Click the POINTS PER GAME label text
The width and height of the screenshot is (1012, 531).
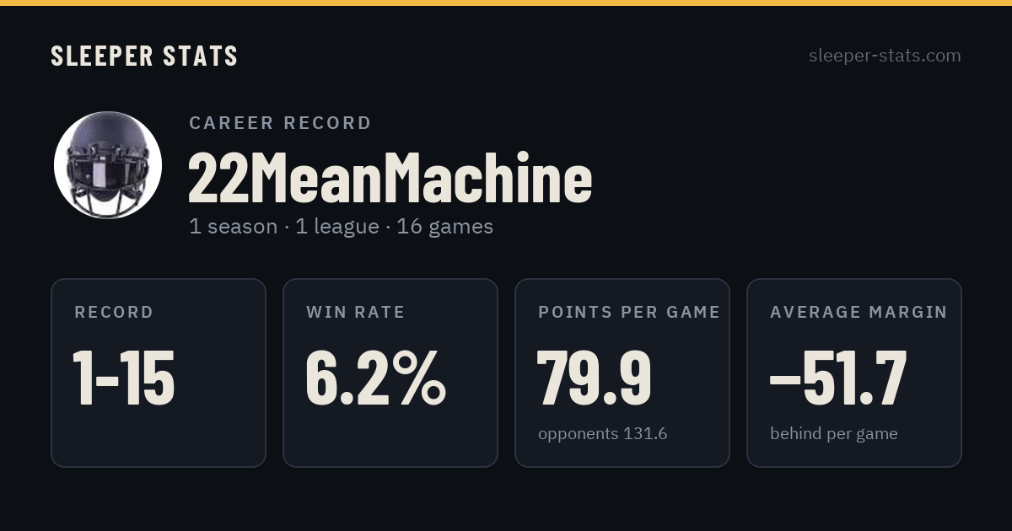pos(629,313)
